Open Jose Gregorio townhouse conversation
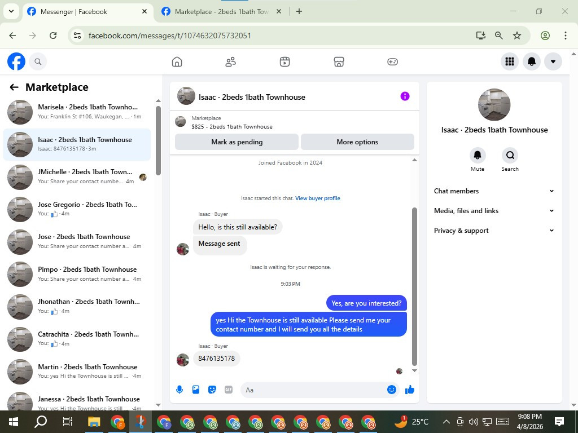This screenshot has width=578, height=433. click(77, 210)
